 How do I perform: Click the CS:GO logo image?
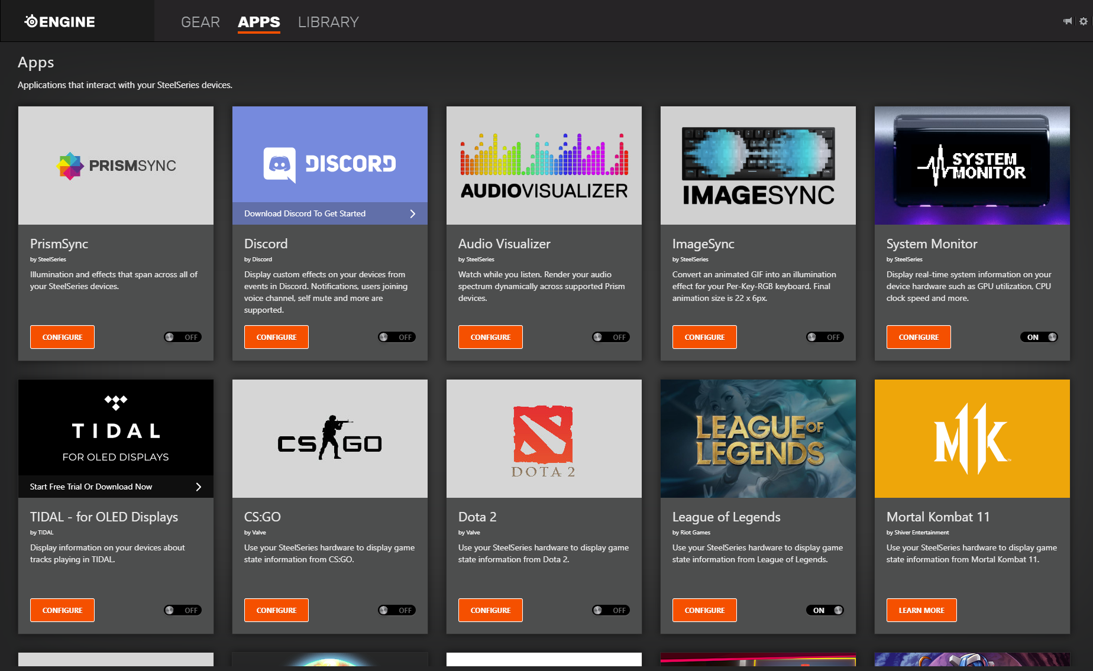coord(329,439)
